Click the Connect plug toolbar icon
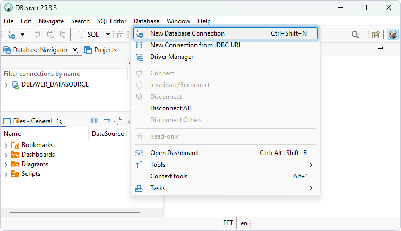Screen dimensions: 401x231 tap(37, 35)
